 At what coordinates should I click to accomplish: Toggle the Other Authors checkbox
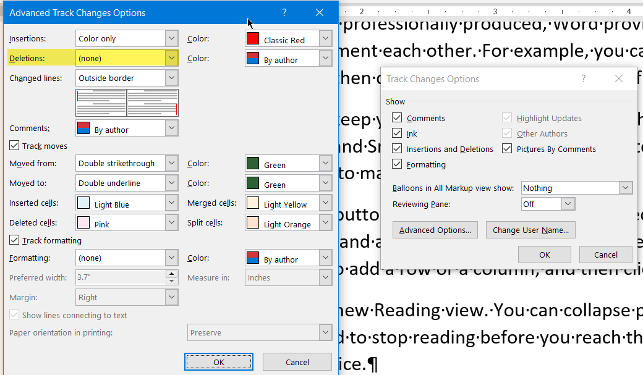(x=507, y=133)
